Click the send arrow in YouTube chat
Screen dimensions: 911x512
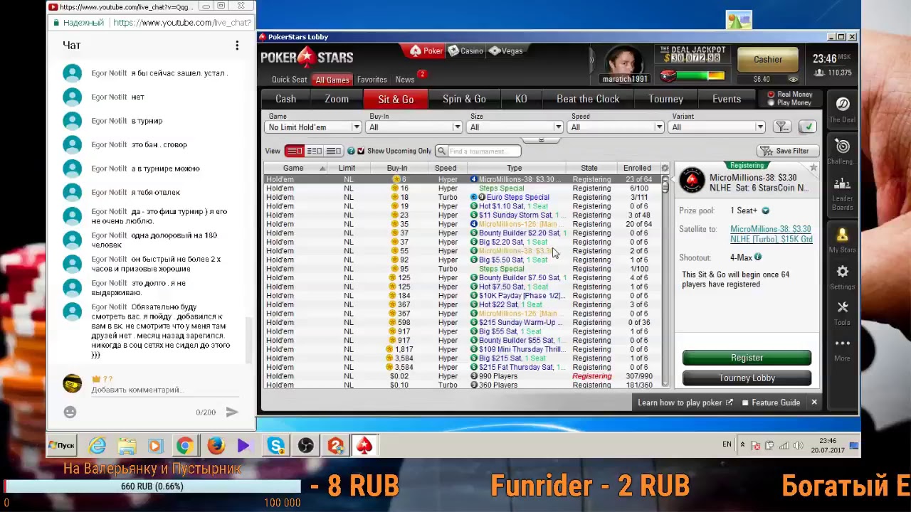pyautogui.click(x=231, y=412)
